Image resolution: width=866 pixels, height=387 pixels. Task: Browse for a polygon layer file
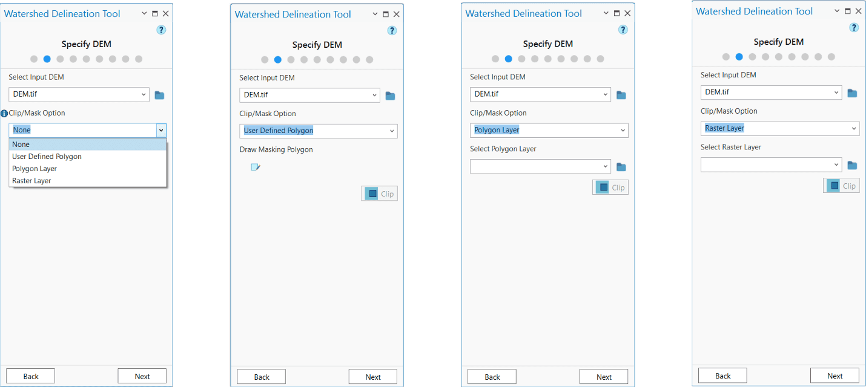621,166
